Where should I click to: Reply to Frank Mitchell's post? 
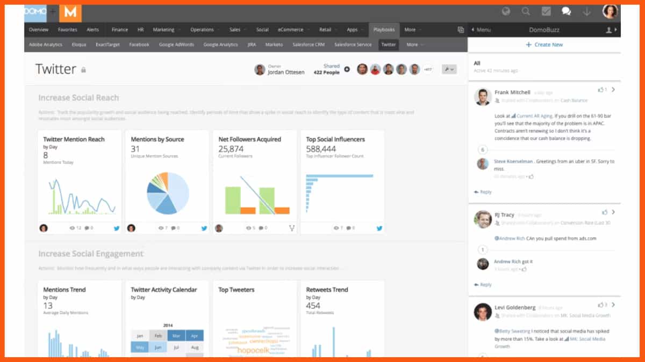(483, 192)
